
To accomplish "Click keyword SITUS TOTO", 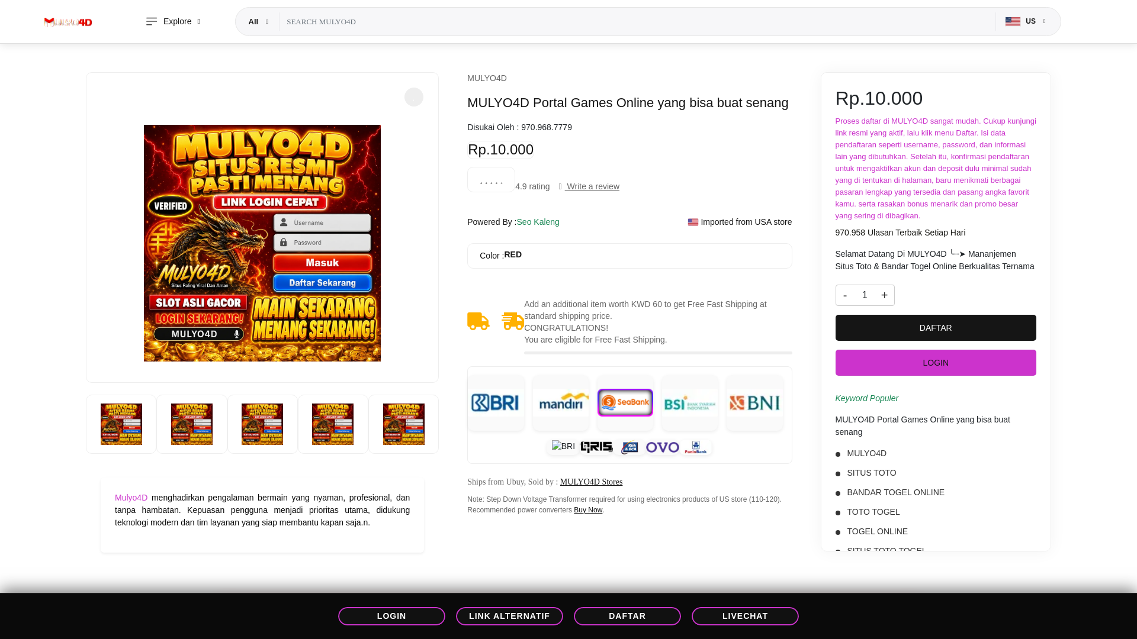I will point(871,473).
